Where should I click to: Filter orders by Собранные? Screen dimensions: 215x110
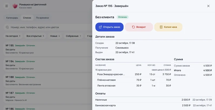[x=73, y=36]
